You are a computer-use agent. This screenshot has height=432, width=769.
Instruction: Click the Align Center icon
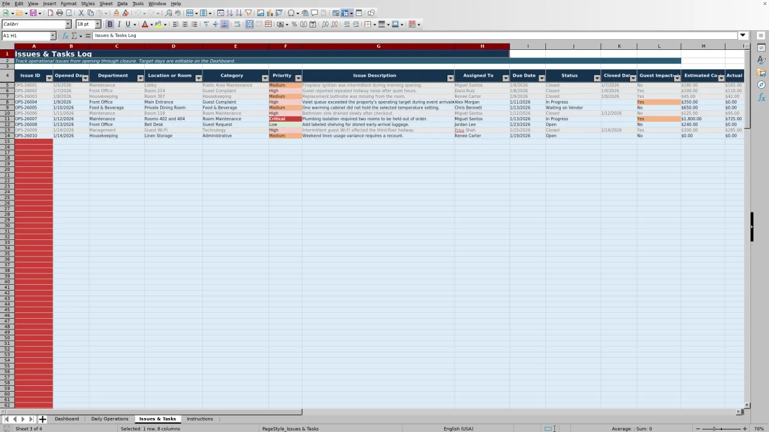pyautogui.click(x=185, y=24)
